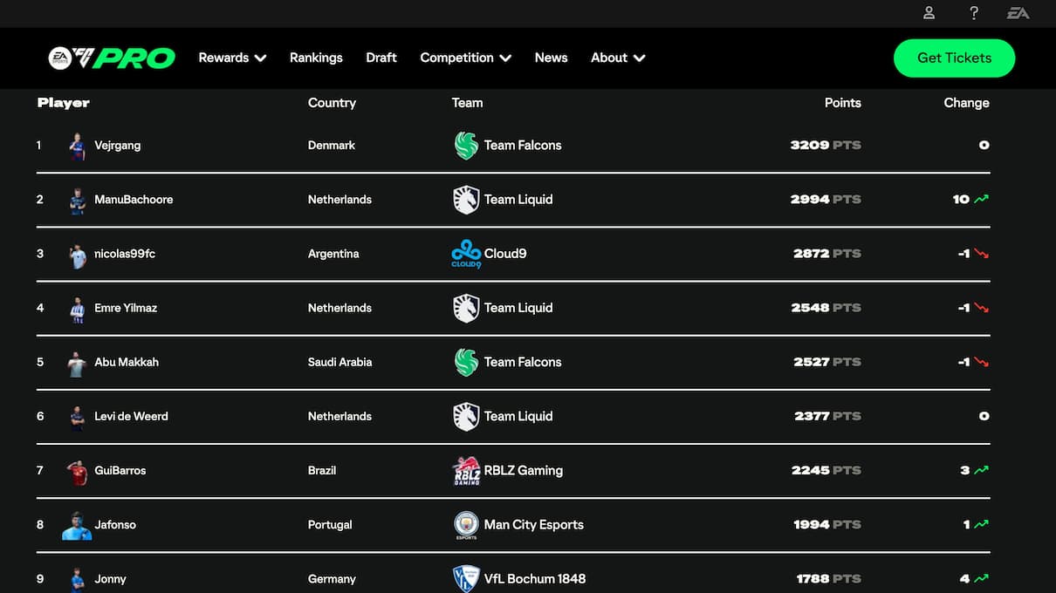Open player Vejrgang's name link
1056x593 pixels.
point(117,146)
